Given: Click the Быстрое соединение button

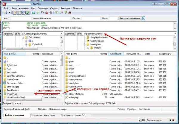Looking at the screenshot, I should (130, 18).
